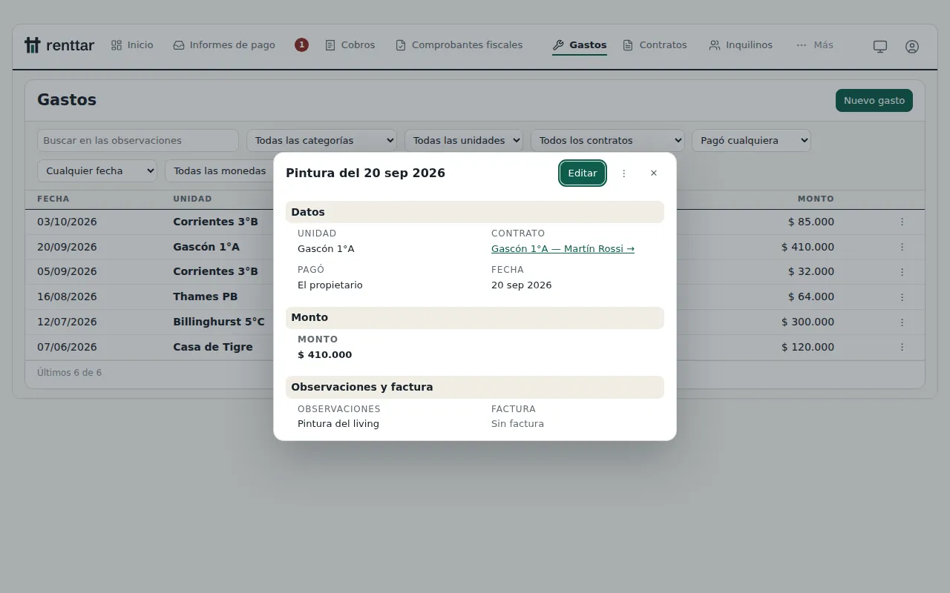Switch to the Inquilinos tab
This screenshot has height=593, width=950.
[741, 45]
